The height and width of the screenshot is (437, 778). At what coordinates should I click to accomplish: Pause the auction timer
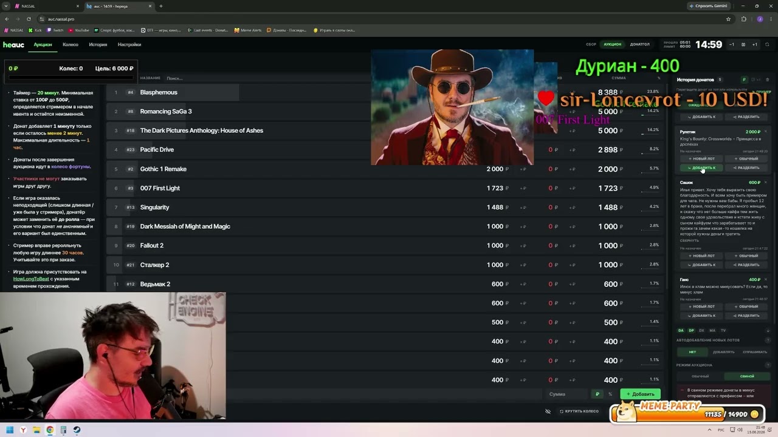[743, 44]
